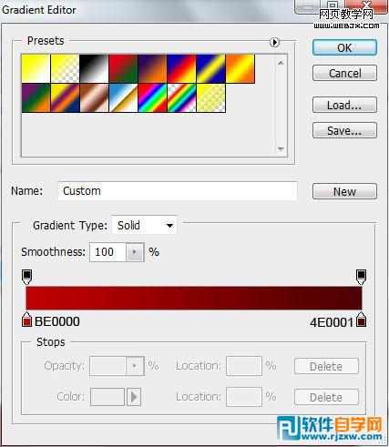Choose the transparent rainbow gradient preset

[181, 98]
